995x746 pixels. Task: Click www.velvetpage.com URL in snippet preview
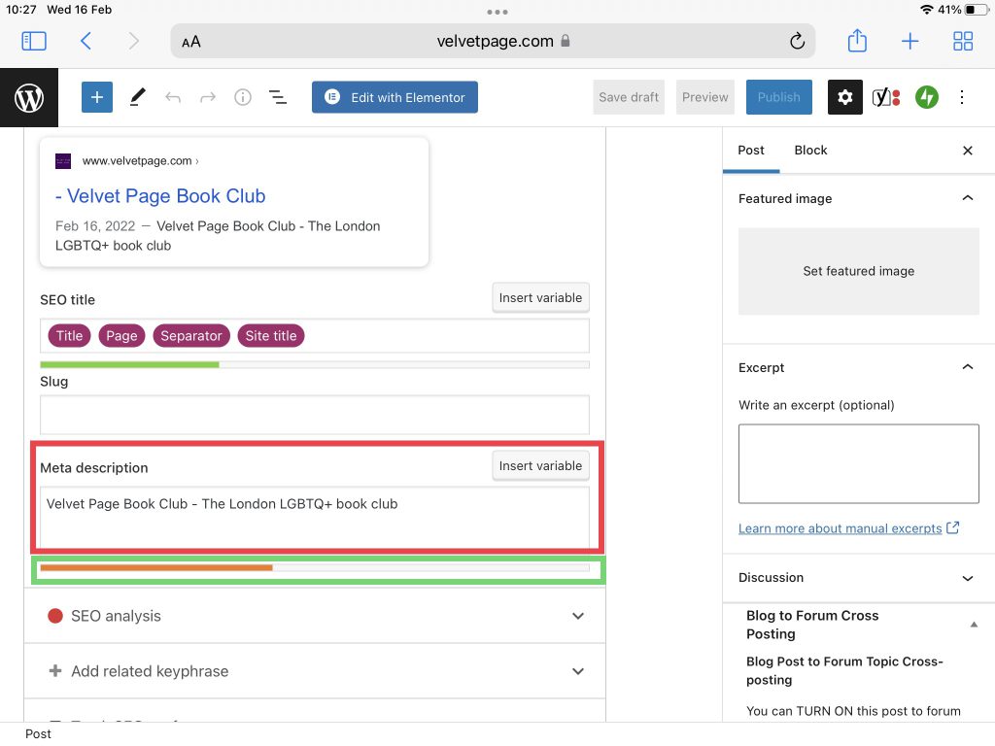(137, 161)
